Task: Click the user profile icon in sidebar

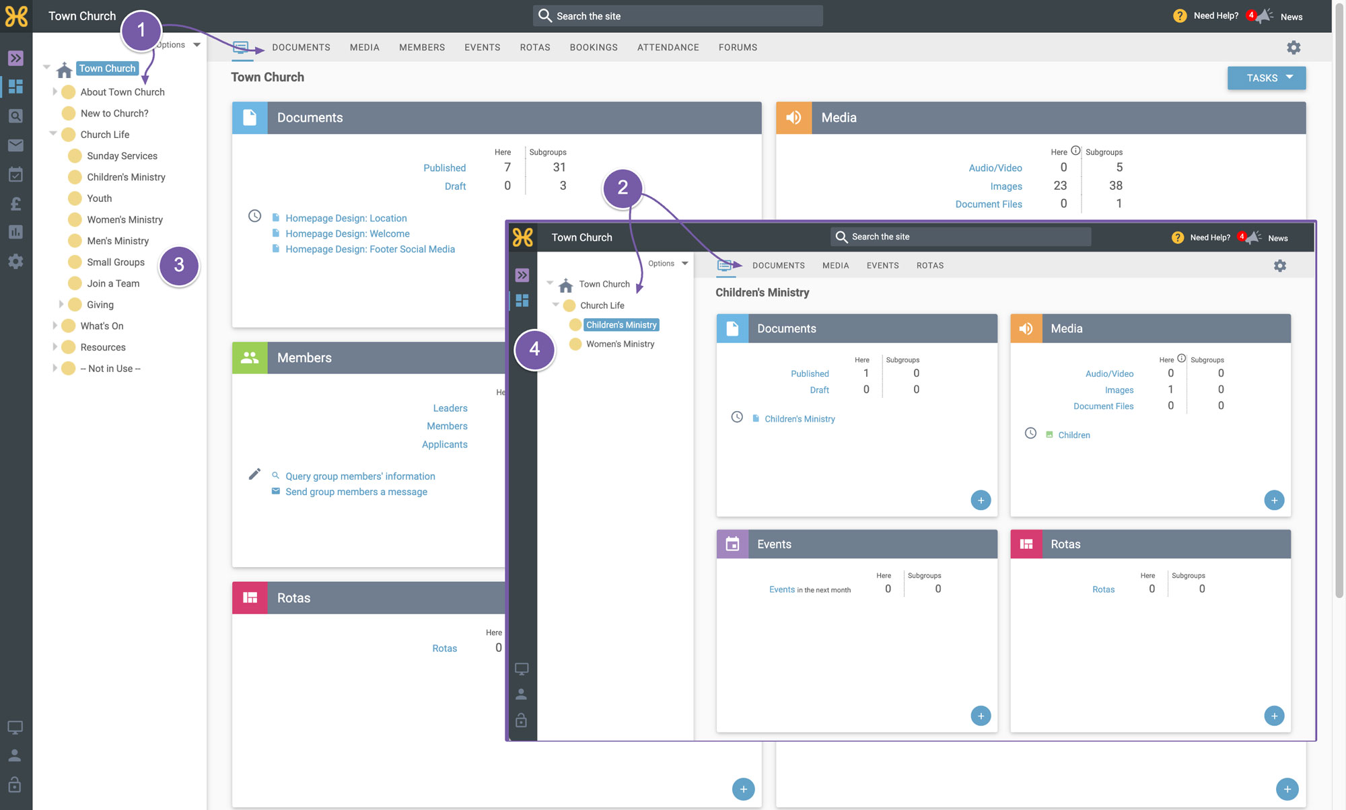Action: point(15,755)
